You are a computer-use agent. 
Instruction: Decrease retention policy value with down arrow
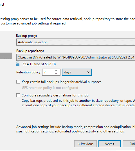(56, 73)
